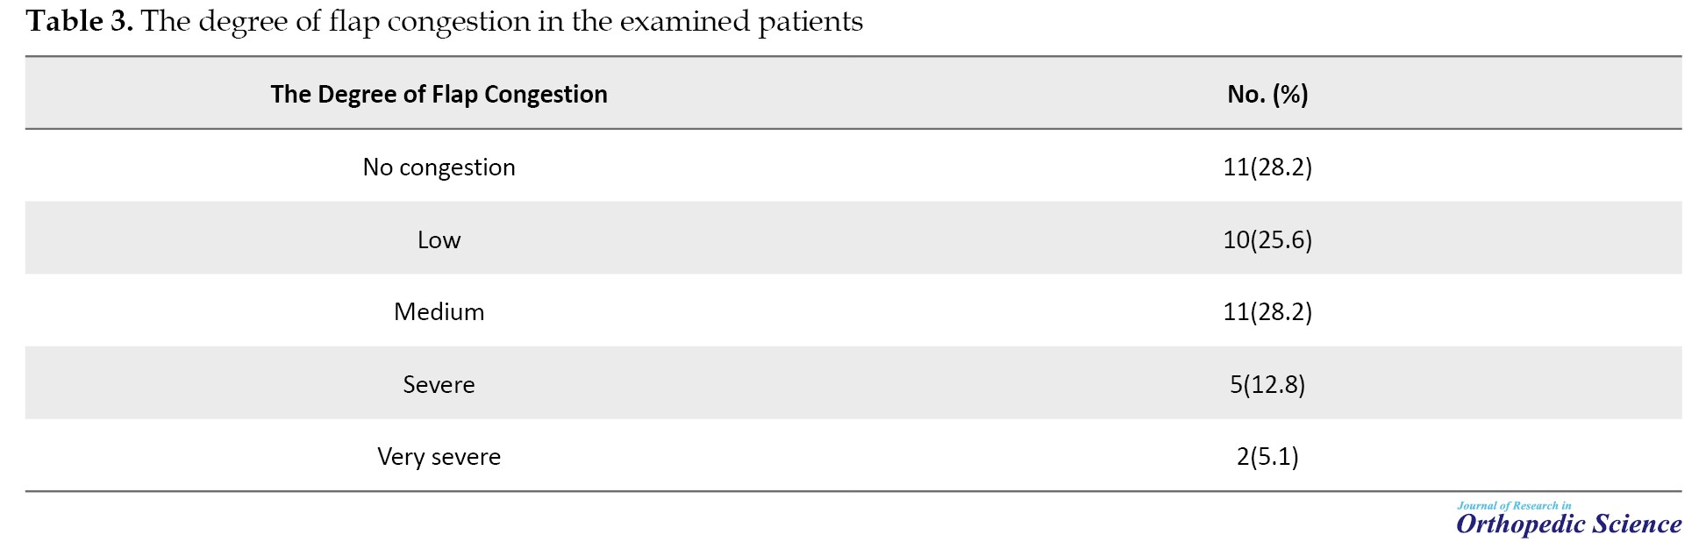Click the first 11(28.2) value for No congestion
This screenshot has height=542, width=1706.
1267,167
